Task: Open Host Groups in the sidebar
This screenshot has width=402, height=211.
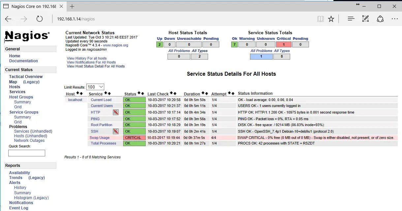Action: (21, 97)
